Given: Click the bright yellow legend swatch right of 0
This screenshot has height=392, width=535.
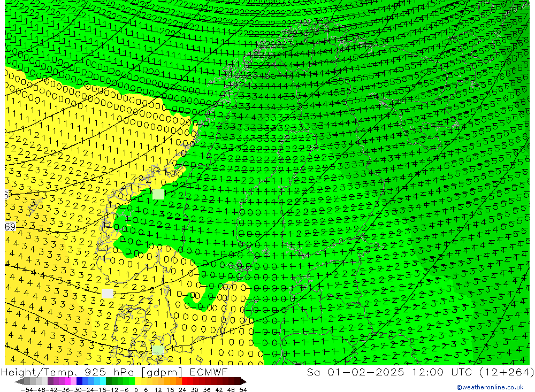Looking at the screenshot, I should coord(137,381).
